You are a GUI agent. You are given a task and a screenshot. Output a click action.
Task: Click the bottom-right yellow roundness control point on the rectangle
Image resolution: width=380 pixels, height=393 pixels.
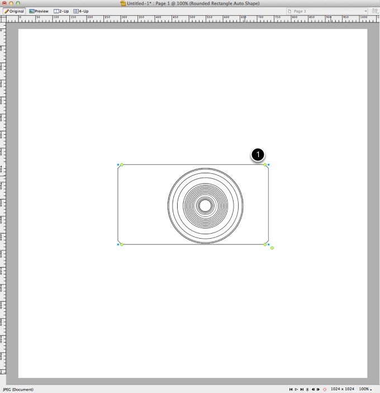[265, 244]
